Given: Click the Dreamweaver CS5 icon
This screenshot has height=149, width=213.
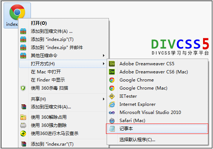Looking at the screenshot, I should [x=112, y=64].
